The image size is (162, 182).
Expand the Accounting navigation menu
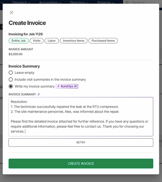[x=50, y=2]
